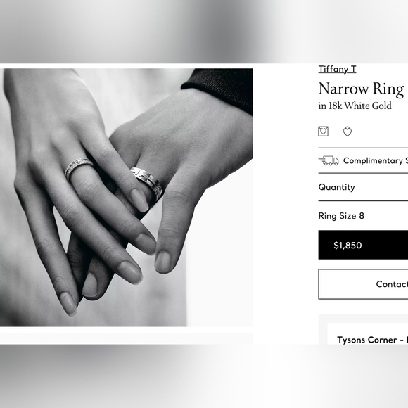
Task: Click the shopping bag heart icon
Action: 323,131
